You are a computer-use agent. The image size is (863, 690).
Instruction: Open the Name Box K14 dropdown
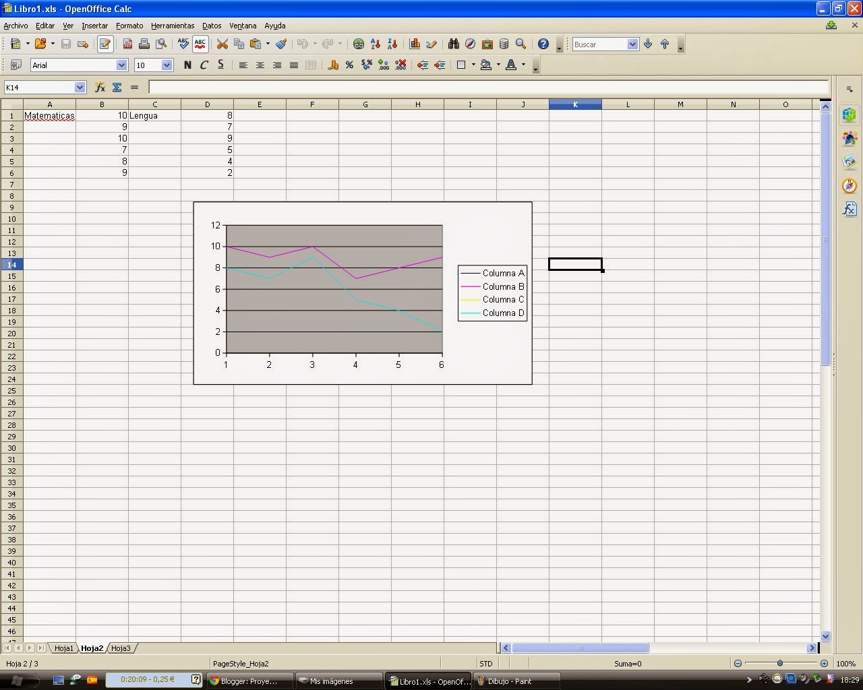80,87
